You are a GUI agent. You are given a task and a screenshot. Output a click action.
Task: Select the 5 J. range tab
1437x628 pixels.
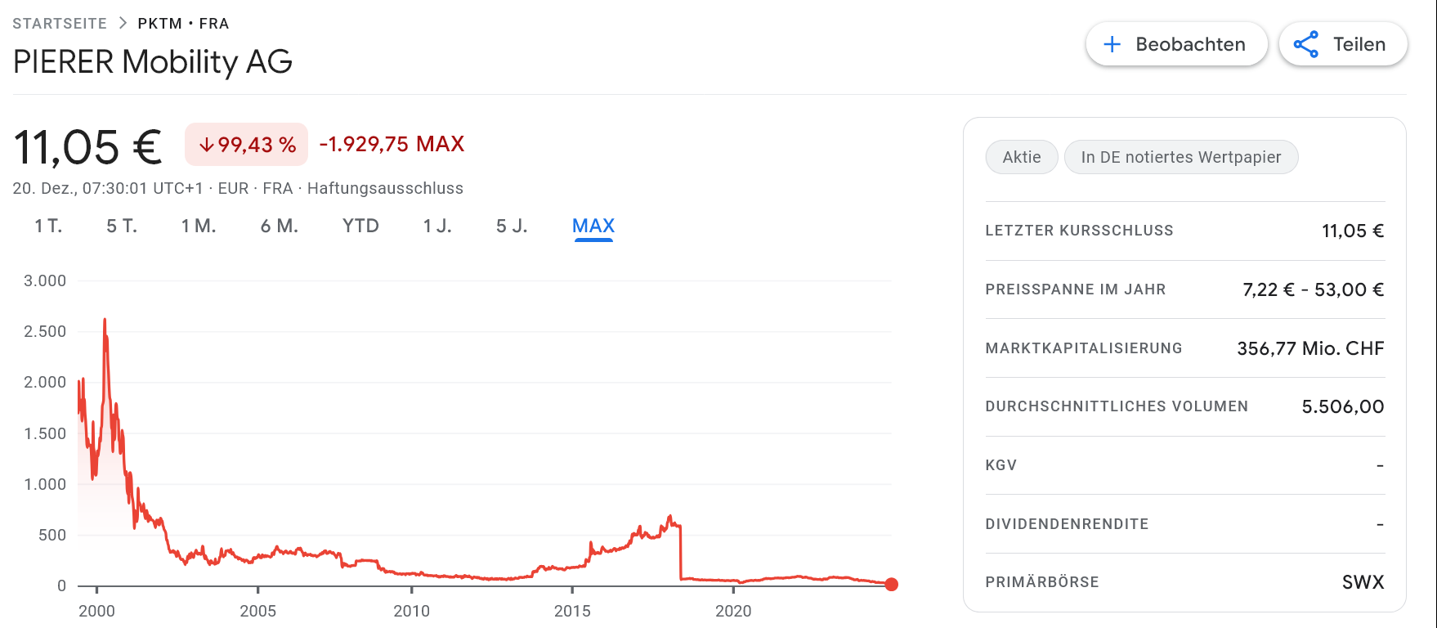(512, 226)
